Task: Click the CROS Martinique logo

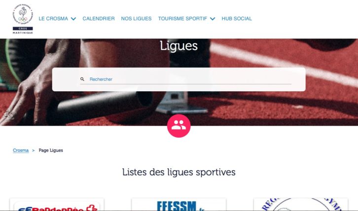Action: click(23, 19)
